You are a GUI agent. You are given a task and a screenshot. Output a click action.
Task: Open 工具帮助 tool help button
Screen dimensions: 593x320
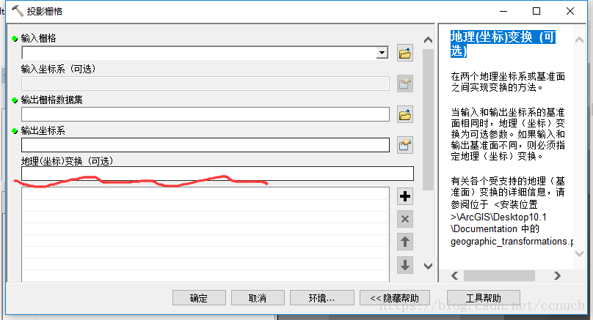tap(484, 298)
